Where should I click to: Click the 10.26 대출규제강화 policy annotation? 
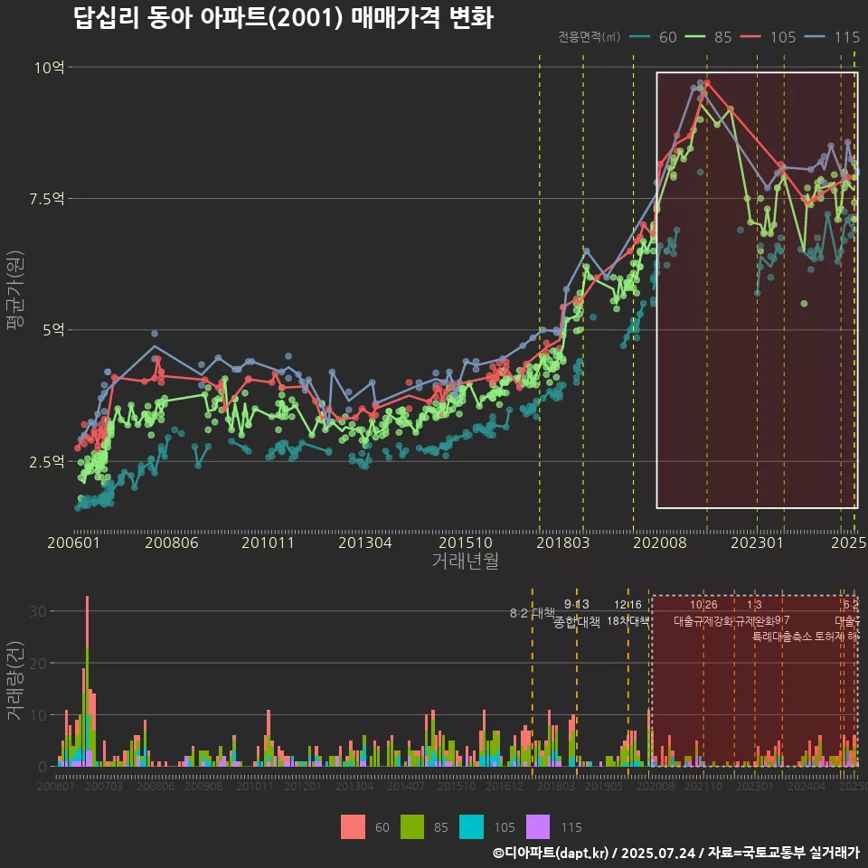tap(703, 613)
